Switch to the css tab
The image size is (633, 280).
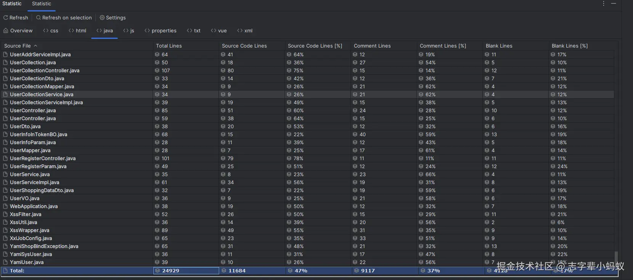point(51,30)
